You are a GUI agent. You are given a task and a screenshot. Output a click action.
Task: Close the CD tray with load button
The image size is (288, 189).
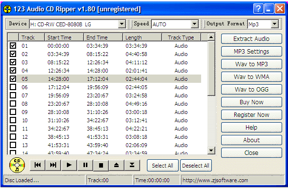(132, 165)
